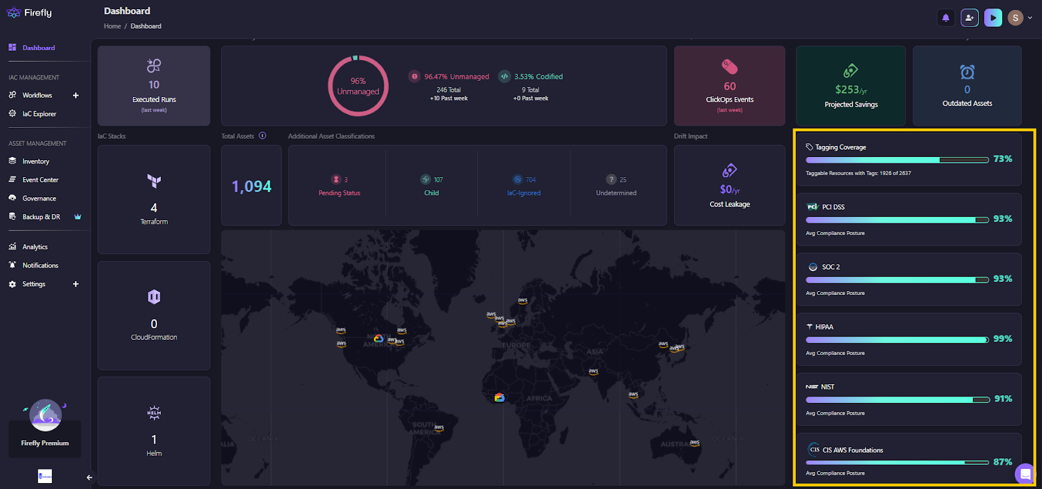Click the PCI logo icon
This screenshot has width=1042, height=489.
(x=812, y=207)
